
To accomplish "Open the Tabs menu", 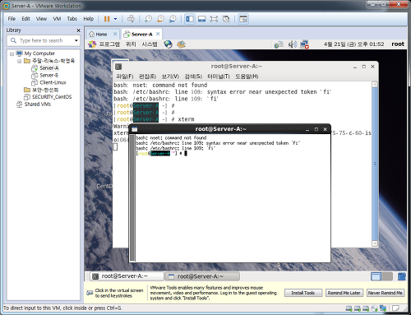I will tap(72, 19).
